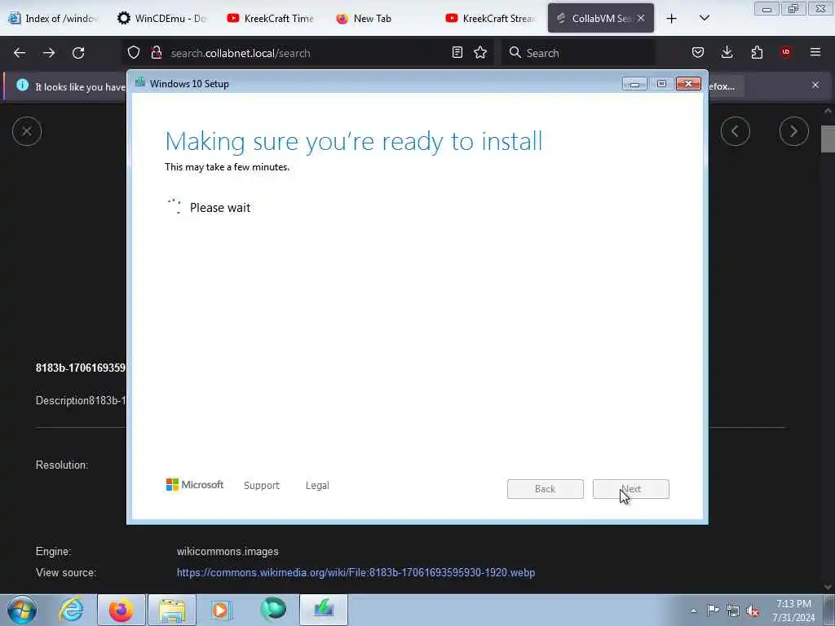Close the Windows 10 Setup window
This screenshot has width=835, height=626.
[688, 84]
